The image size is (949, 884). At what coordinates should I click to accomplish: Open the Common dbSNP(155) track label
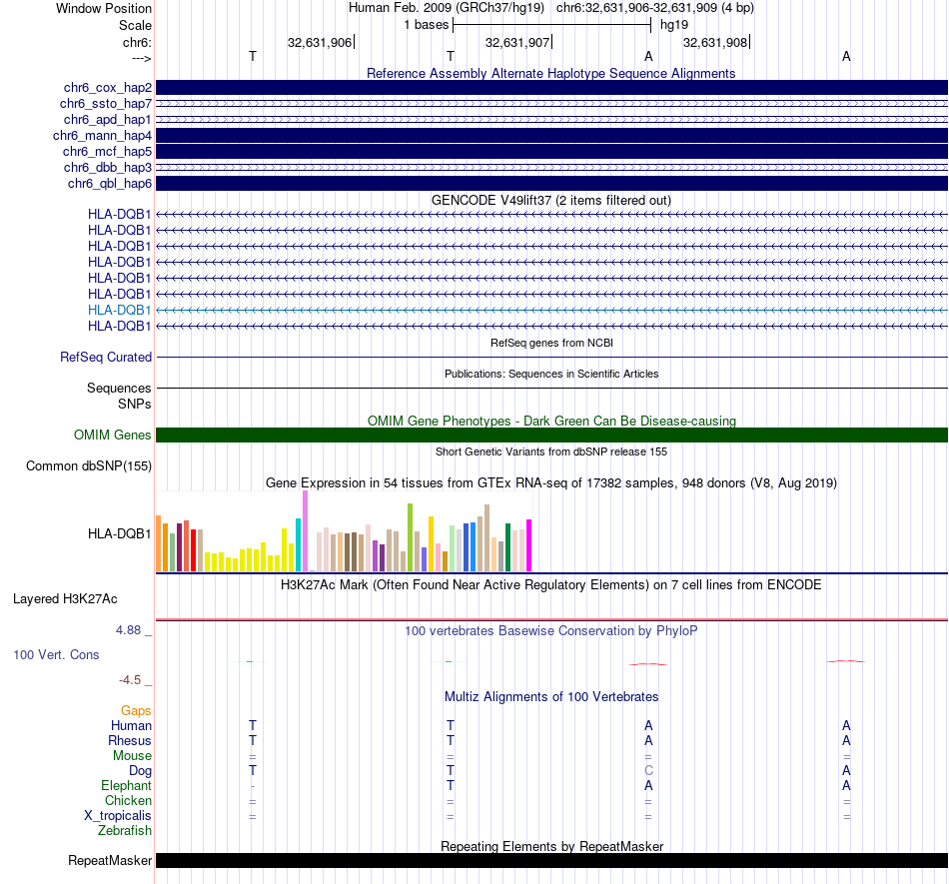(x=88, y=465)
